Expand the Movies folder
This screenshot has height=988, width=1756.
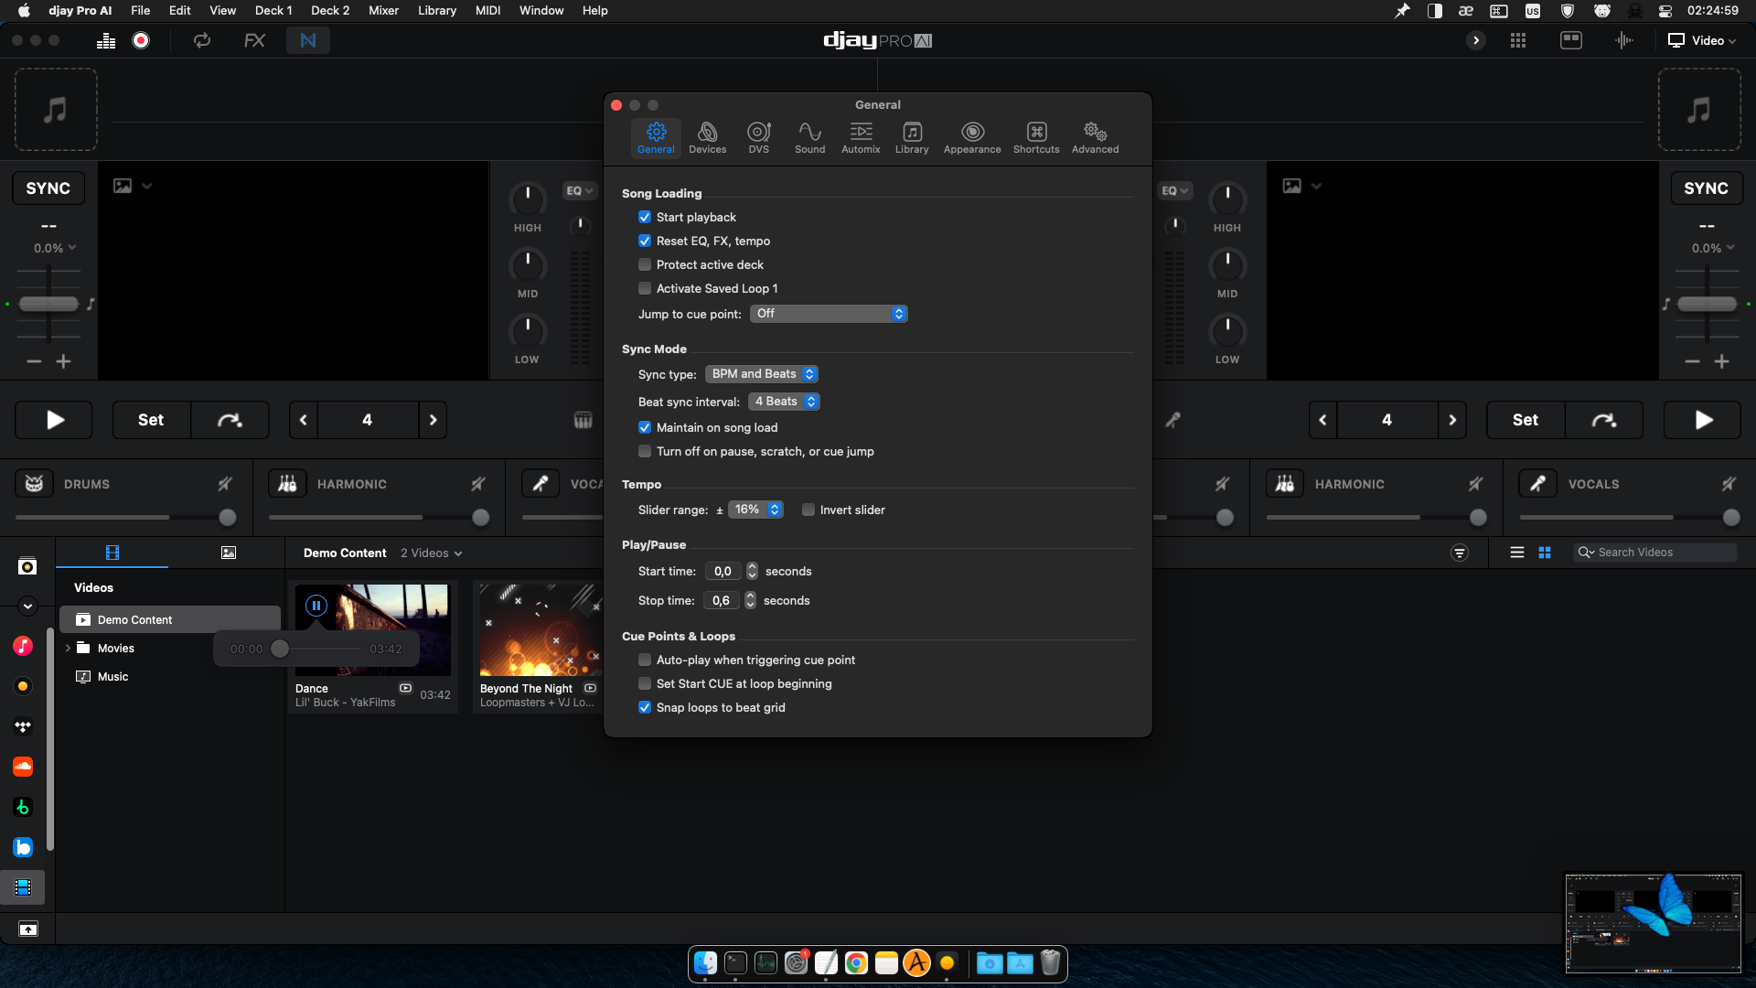point(68,648)
